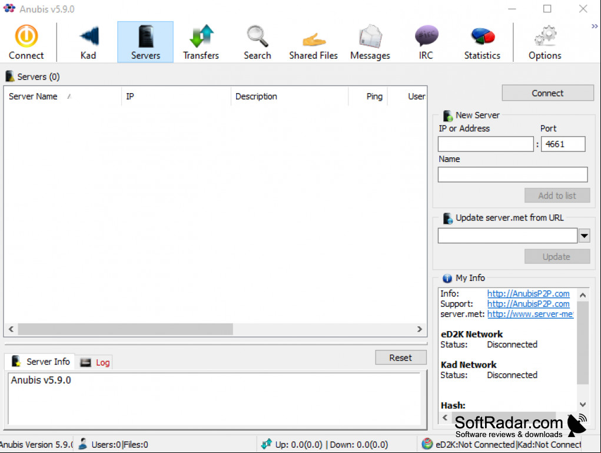Expand the server.met URL dropdown arrow

point(584,236)
